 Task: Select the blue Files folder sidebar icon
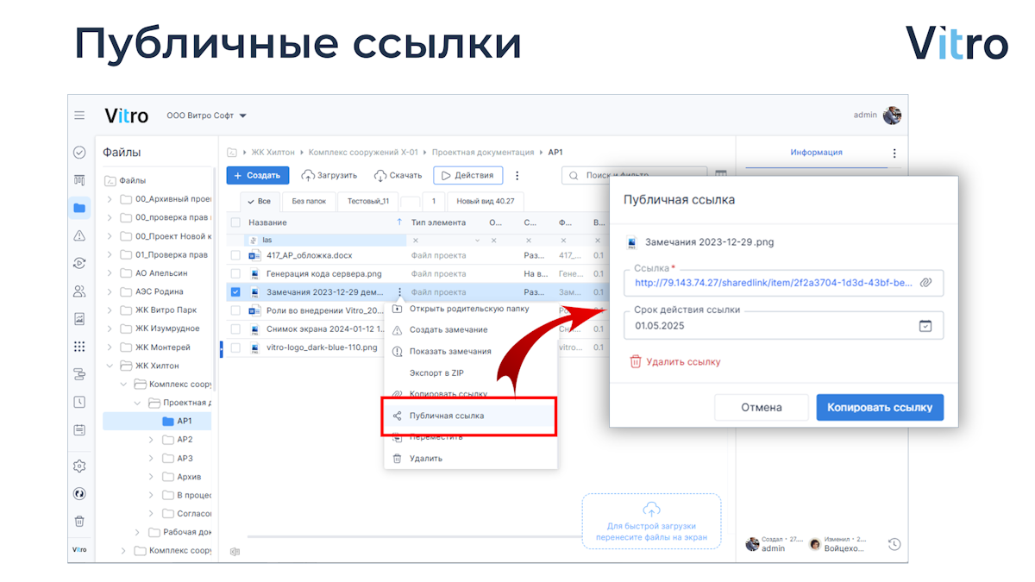(79, 208)
